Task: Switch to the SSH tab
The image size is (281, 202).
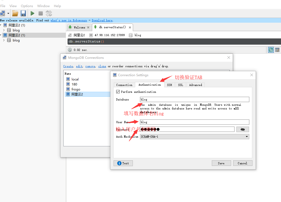Action: [x=169, y=85]
